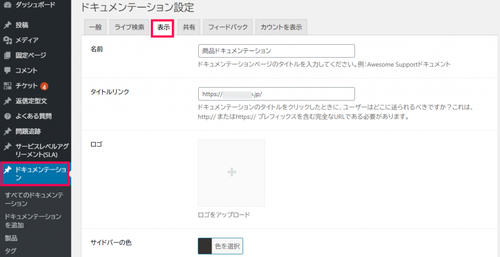Screen dimensions: 500x257
Task: Switch to the フィードバック tab
Action: [x=228, y=27]
